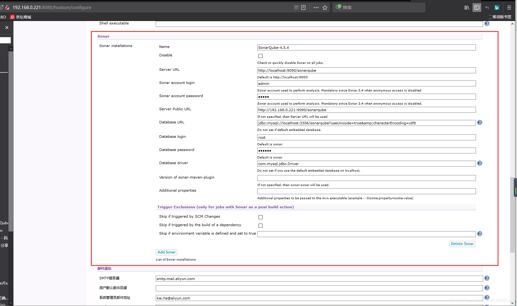Toggle the Disable Sonar checkbox
Screen dimensions: 517x306
coord(260,56)
